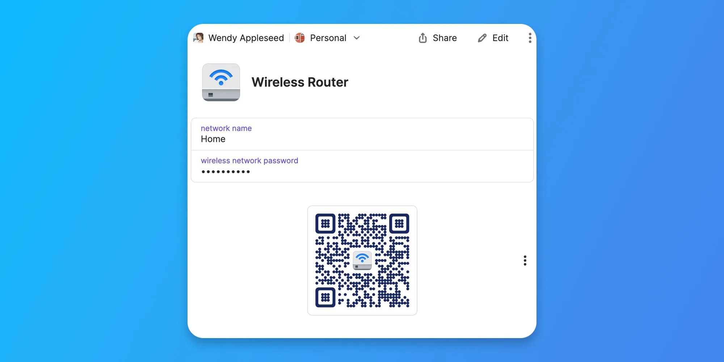This screenshot has height=362, width=724.
Task: Open the top-right three-dot item menu
Action: click(x=530, y=38)
